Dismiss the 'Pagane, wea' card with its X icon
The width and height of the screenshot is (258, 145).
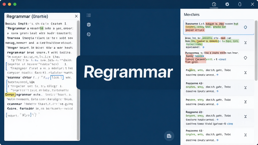[245, 72]
